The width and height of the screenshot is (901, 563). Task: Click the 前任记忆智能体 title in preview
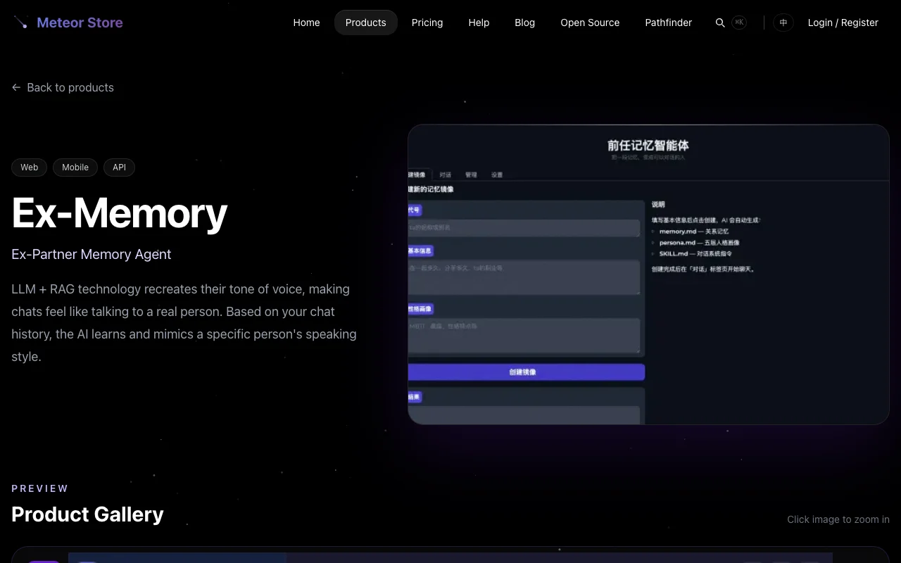click(x=648, y=146)
